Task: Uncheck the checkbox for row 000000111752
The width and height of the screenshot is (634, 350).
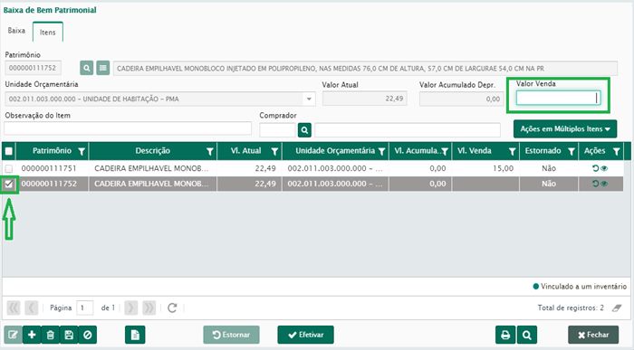Action: pos(8,184)
